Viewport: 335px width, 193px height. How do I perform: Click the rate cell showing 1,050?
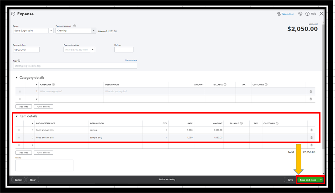181,138
